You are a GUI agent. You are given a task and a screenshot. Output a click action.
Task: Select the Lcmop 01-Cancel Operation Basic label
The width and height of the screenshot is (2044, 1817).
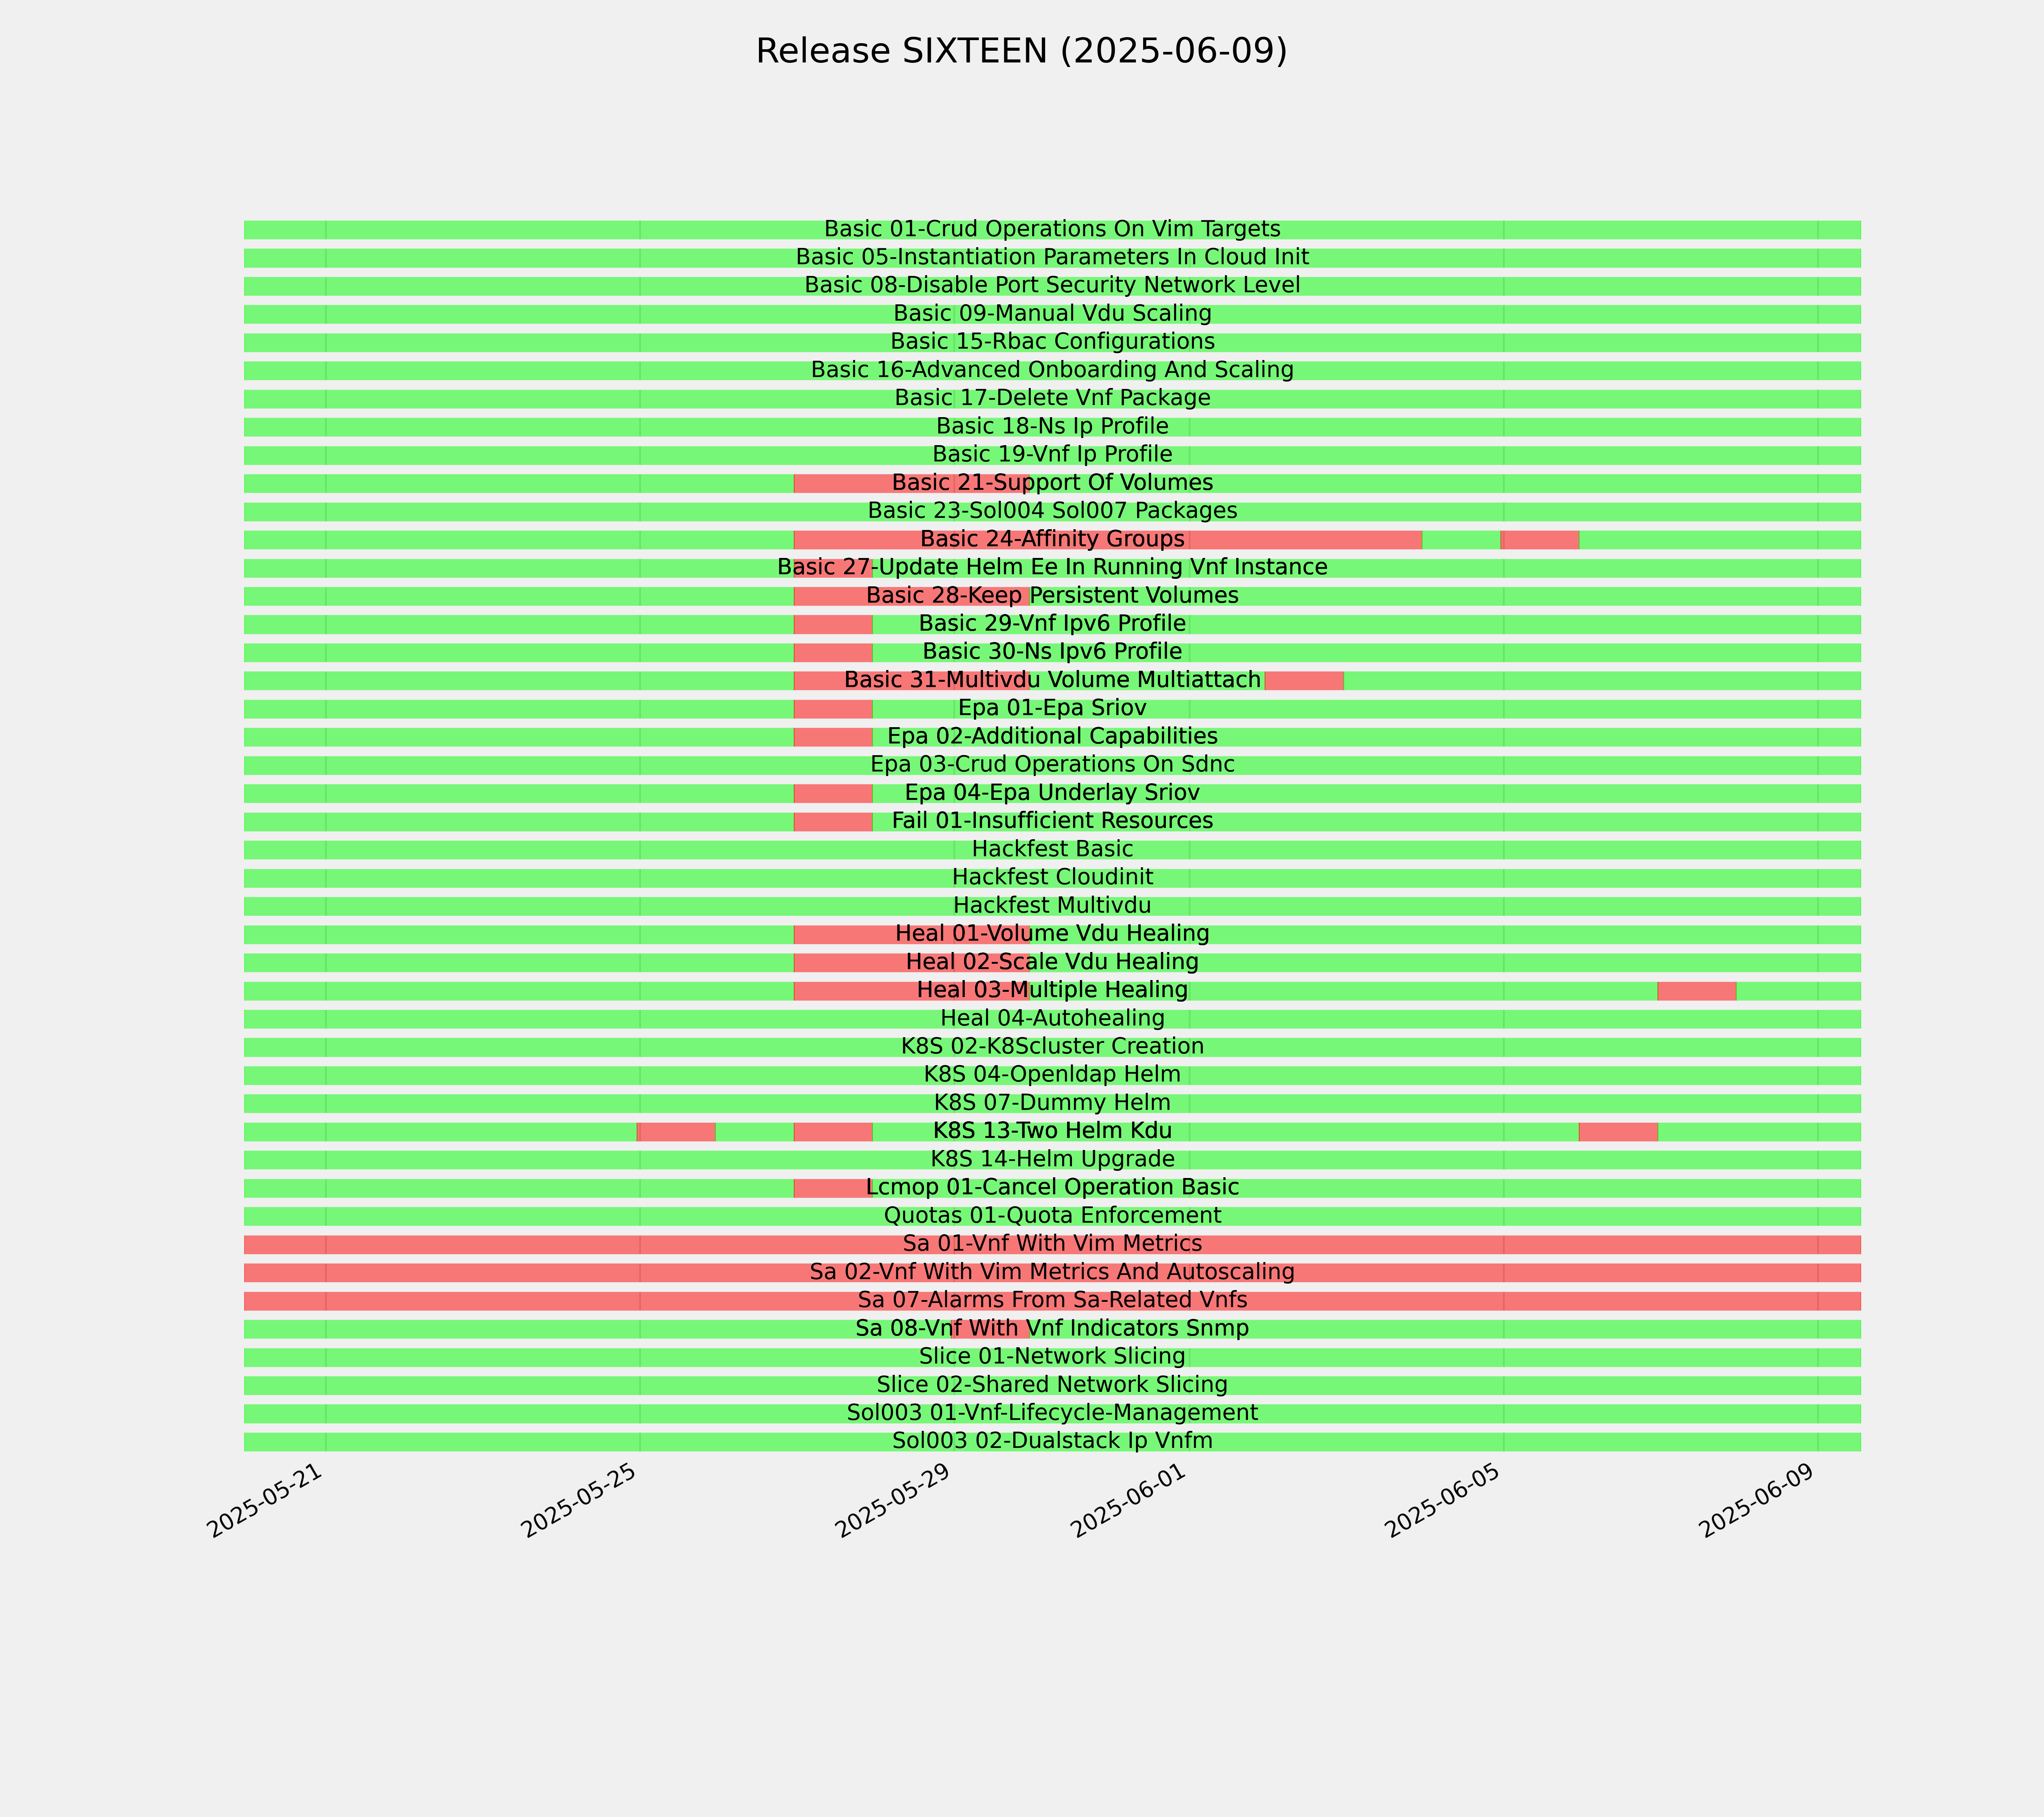point(1052,1188)
